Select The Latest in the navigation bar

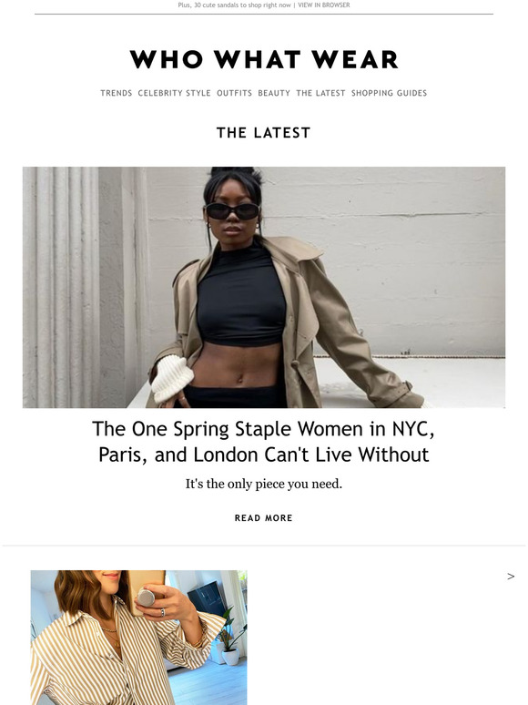pos(320,93)
